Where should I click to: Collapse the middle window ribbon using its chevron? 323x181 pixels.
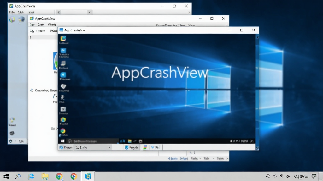tap(226, 25)
